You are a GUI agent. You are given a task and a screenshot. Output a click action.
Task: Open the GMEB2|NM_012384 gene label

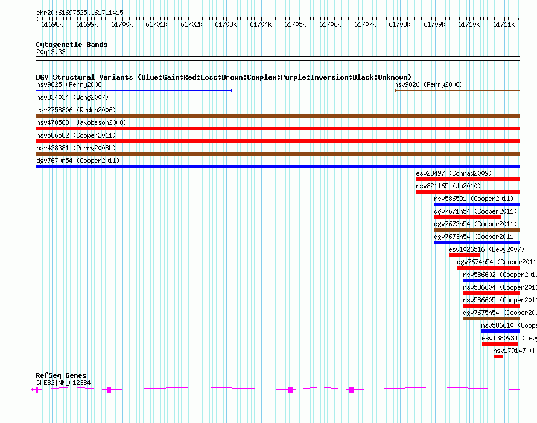tap(63, 383)
